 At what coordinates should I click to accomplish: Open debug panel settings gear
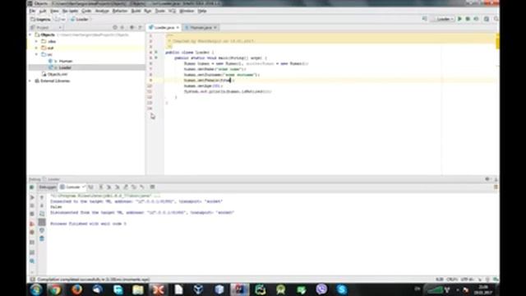(487, 179)
